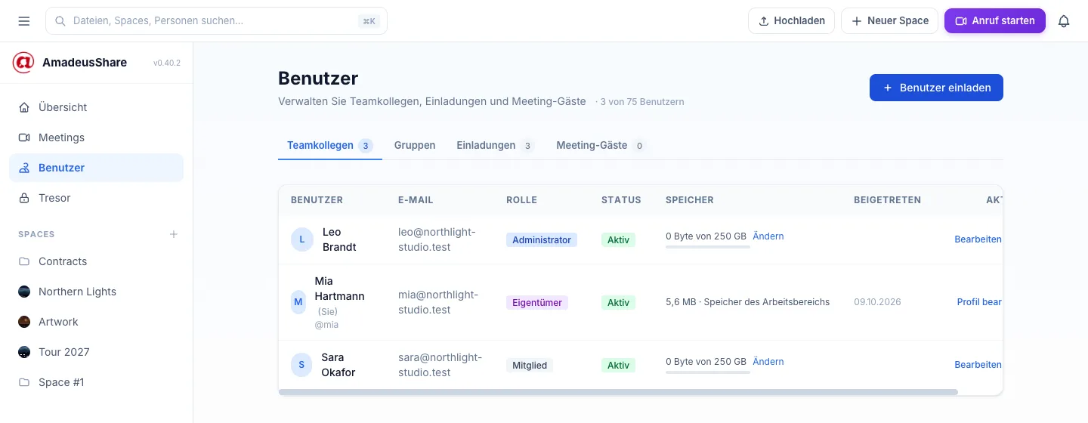Click the horizontal table scrollbar
The height and width of the screenshot is (423, 1088).
point(618,392)
